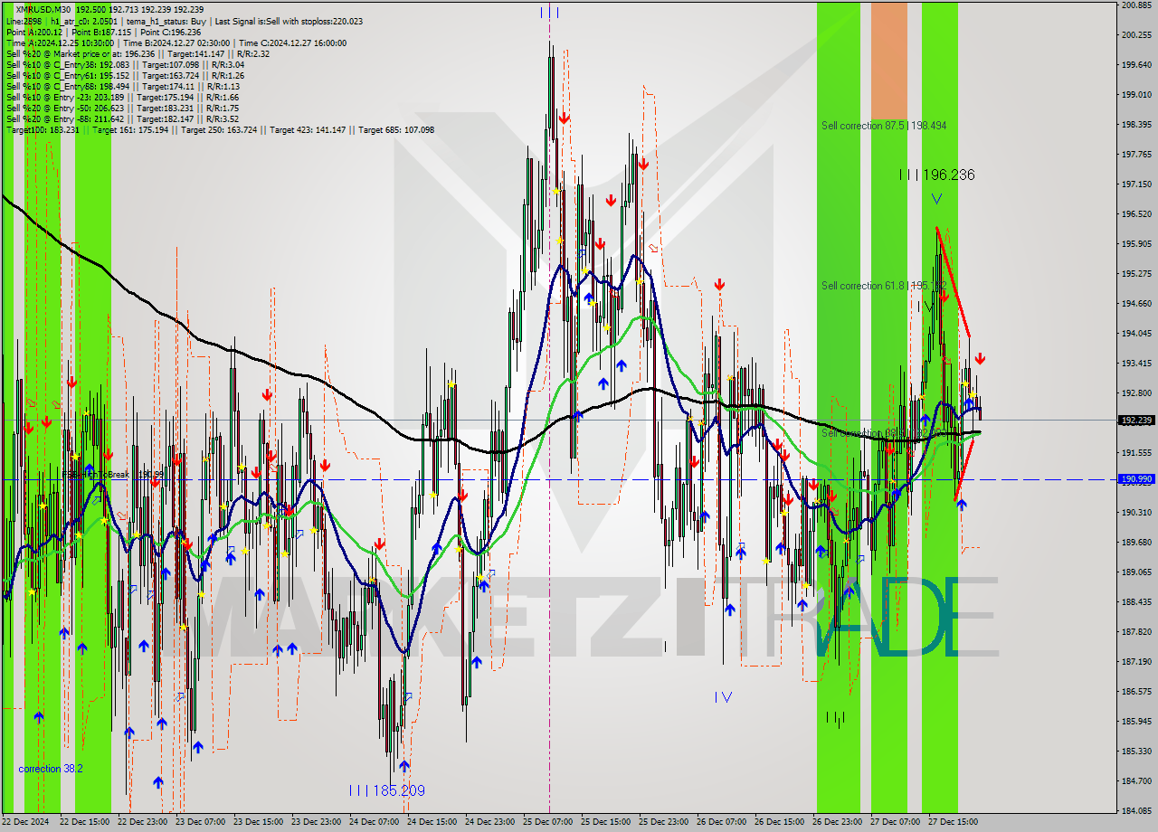The image size is (1158, 832).
Task: Click the 199.010 price axis label
Action: pyautogui.click(x=1135, y=94)
